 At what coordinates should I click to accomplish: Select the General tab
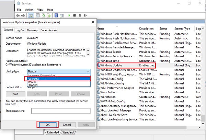point(8,30)
